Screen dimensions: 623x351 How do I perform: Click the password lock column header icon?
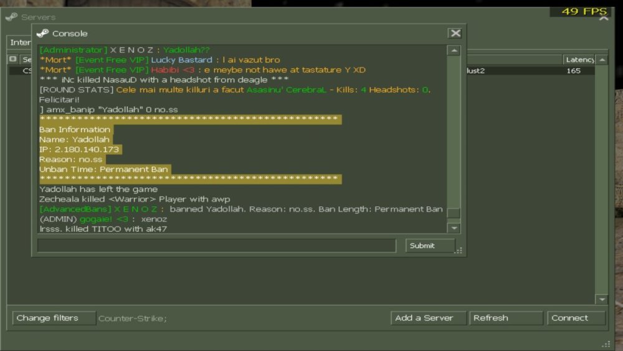click(12, 59)
